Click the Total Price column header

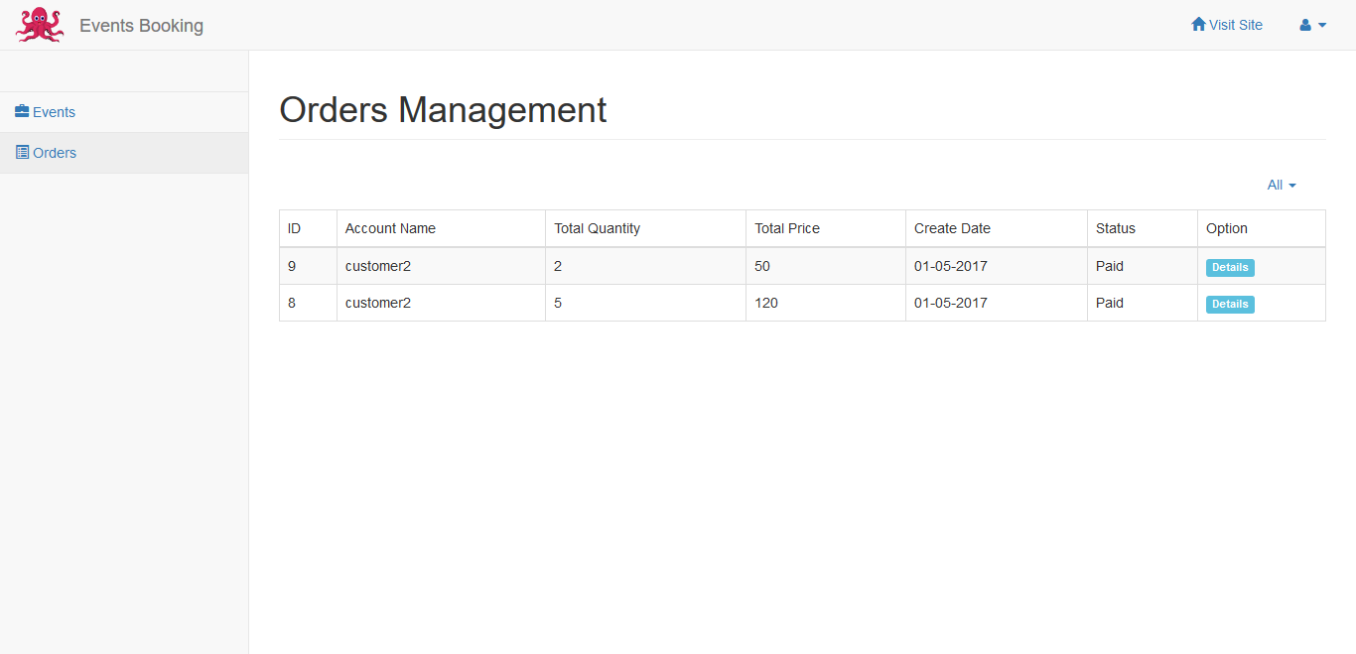(787, 228)
